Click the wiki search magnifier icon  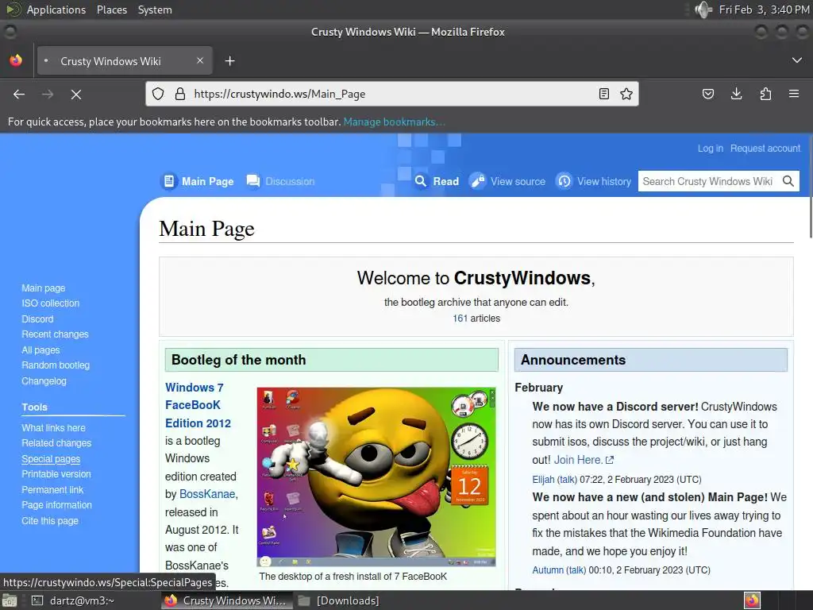[788, 181]
